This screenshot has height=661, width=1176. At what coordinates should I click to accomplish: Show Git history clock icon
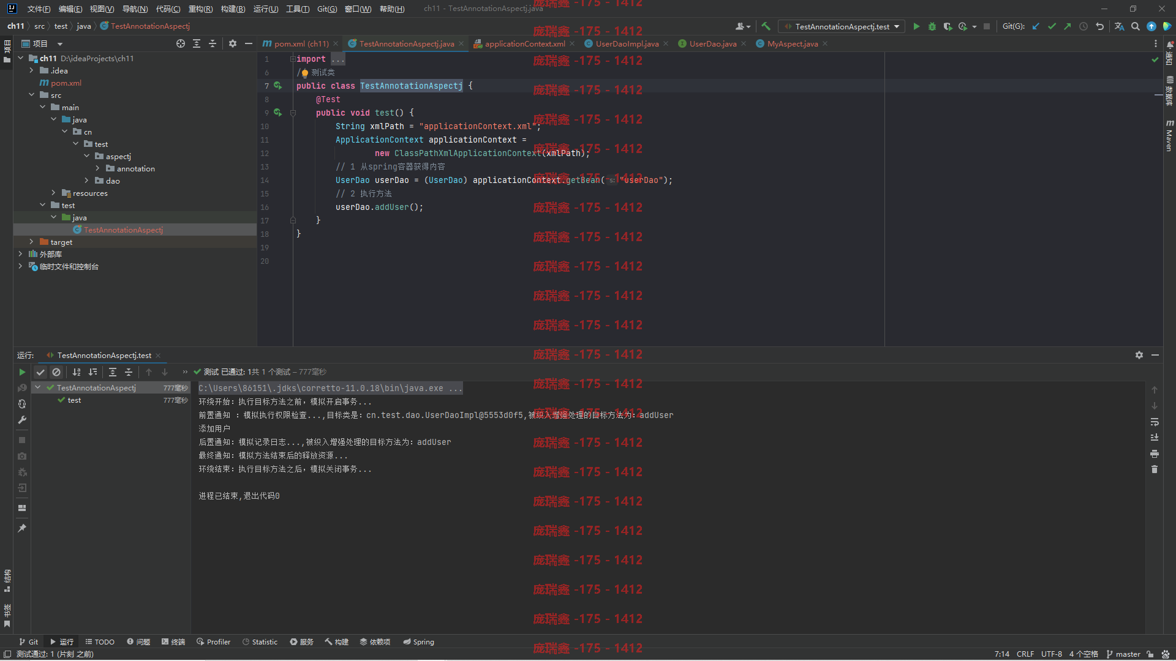[1084, 26]
